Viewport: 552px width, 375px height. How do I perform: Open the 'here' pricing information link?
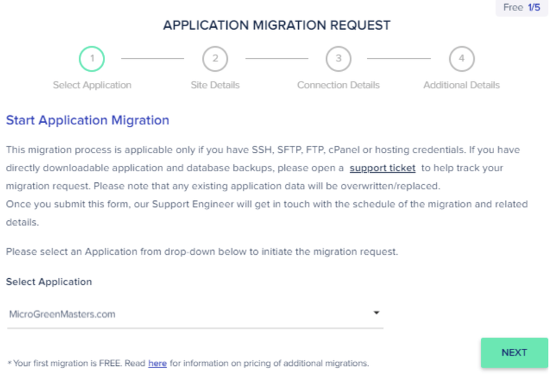157,363
